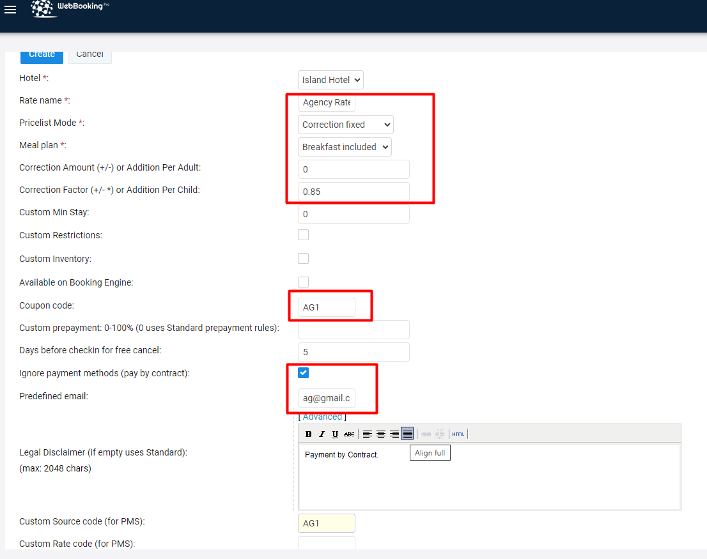The height and width of the screenshot is (559, 707).
Task: Click the Cancel button
Action: coord(89,55)
